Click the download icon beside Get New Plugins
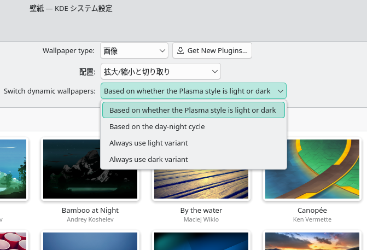 180,51
